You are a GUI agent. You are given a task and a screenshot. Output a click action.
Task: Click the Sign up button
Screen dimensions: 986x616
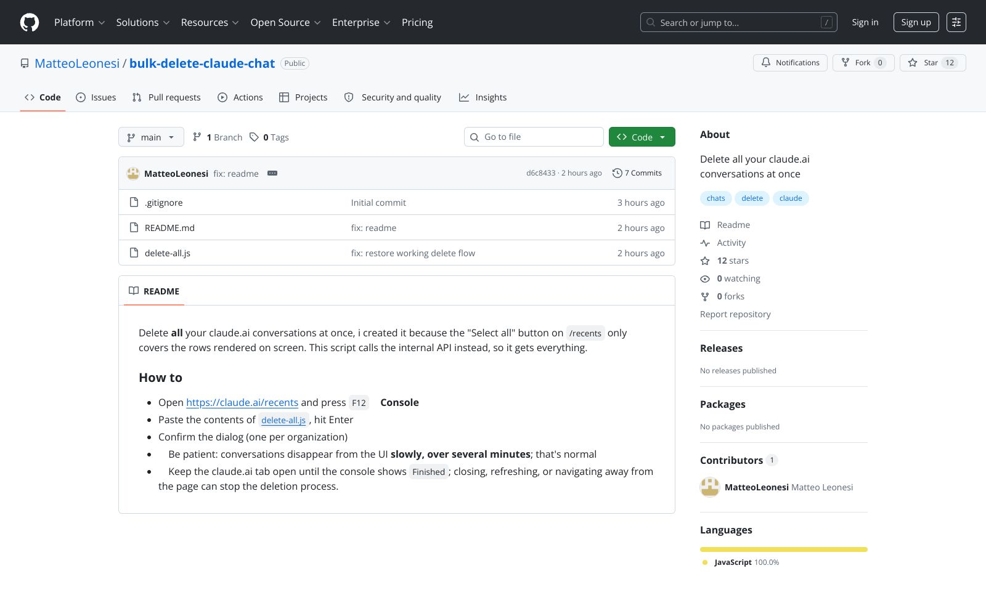coord(916,22)
